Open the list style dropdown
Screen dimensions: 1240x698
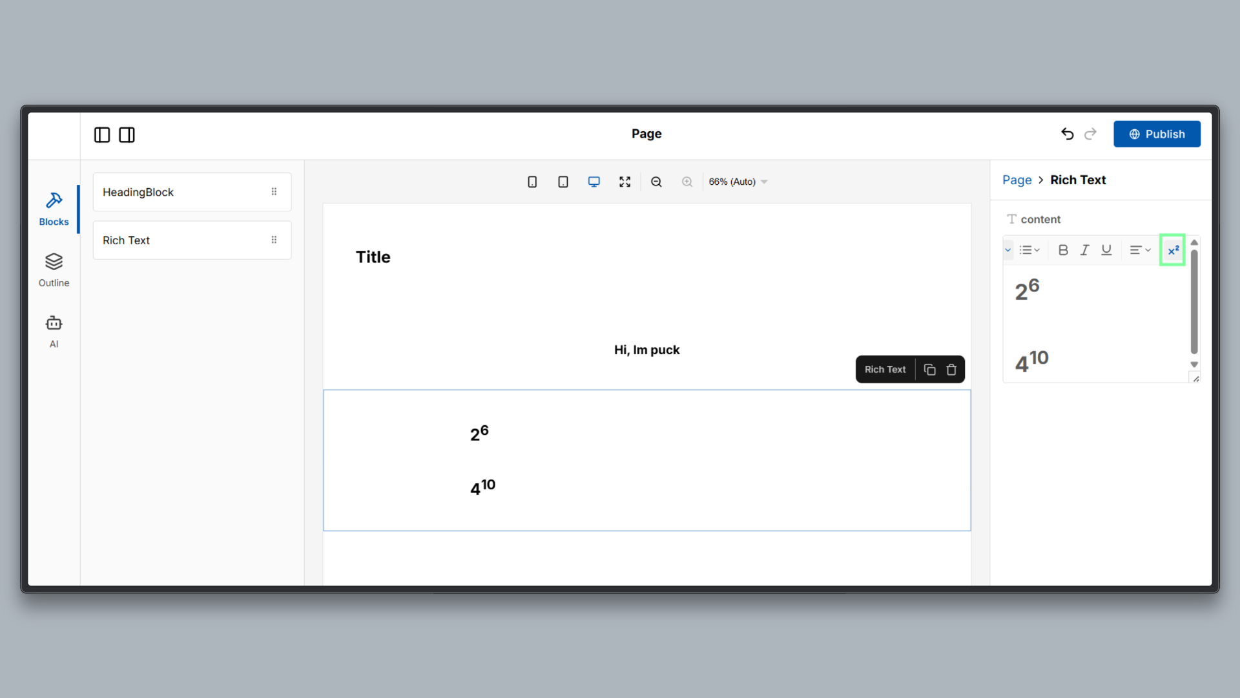point(1029,249)
